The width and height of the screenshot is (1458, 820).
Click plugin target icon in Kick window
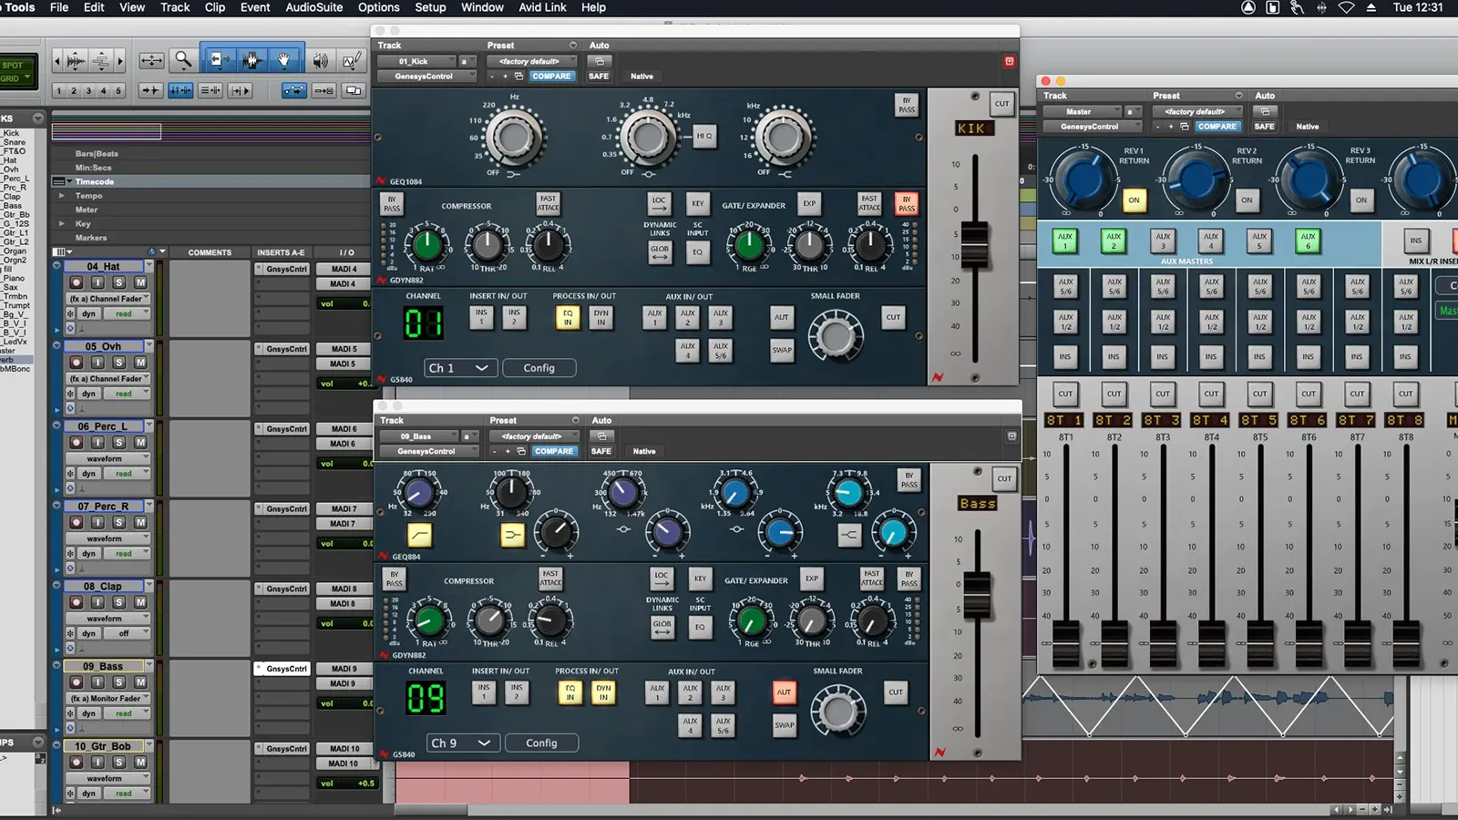click(1009, 61)
